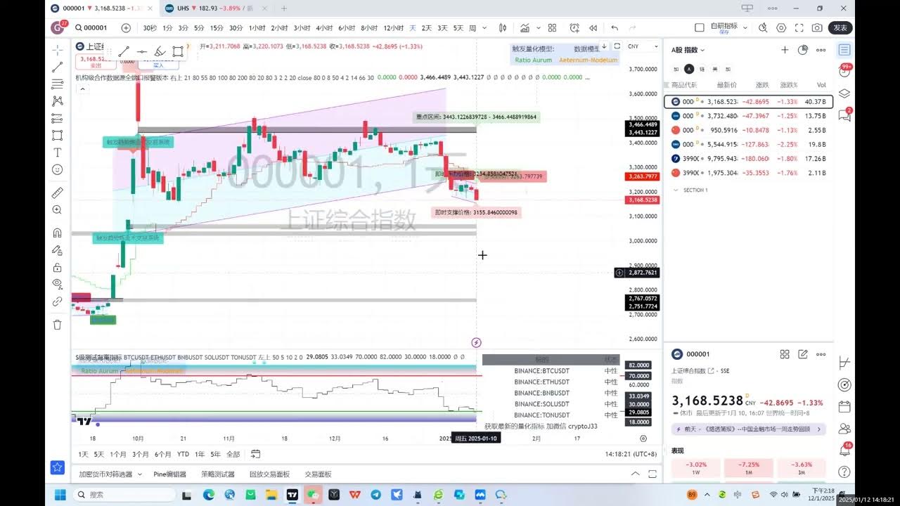Switch to the UHS browser tab

click(215, 8)
